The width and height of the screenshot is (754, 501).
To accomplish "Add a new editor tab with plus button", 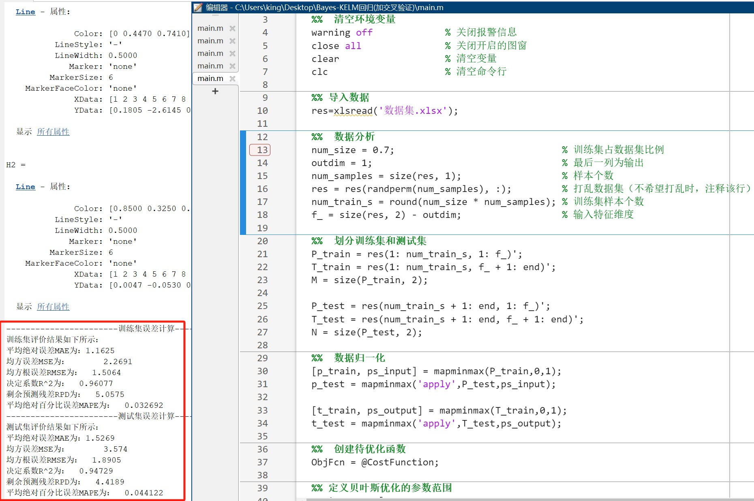I will (215, 91).
